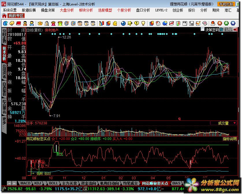Image resolution: width=242 pixels, height=194 pixels.
Task: Click the 日线(复权) period label
Action: point(34,30)
